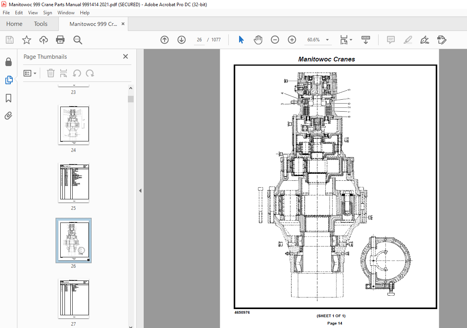Zoom in with the plus icon
Screen dimensions: 467x328
coord(292,40)
